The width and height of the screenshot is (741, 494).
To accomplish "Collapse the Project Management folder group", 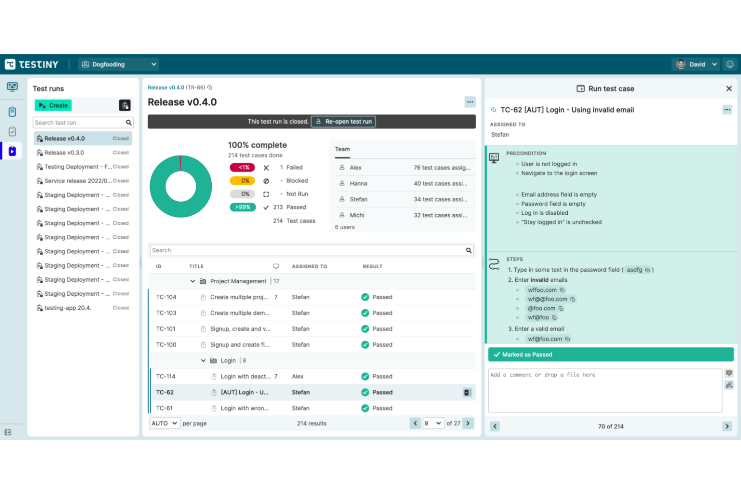I will click(193, 281).
